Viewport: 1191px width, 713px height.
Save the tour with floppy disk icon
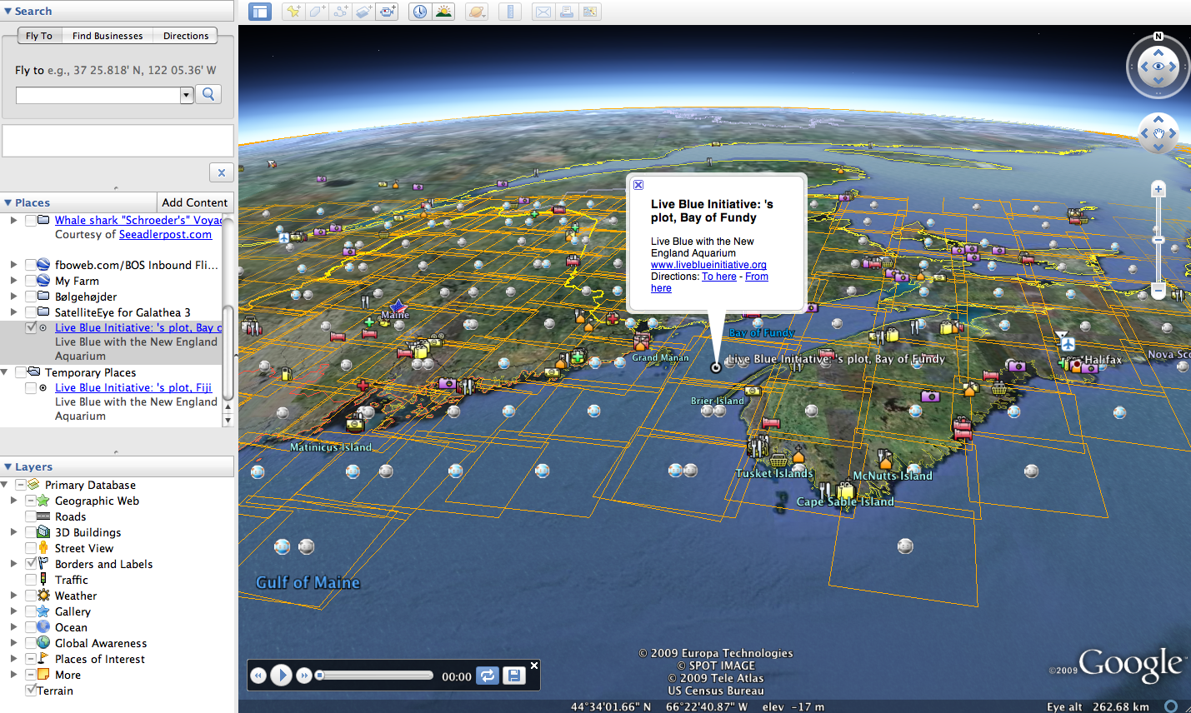pyautogui.click(x=513, y=676)
